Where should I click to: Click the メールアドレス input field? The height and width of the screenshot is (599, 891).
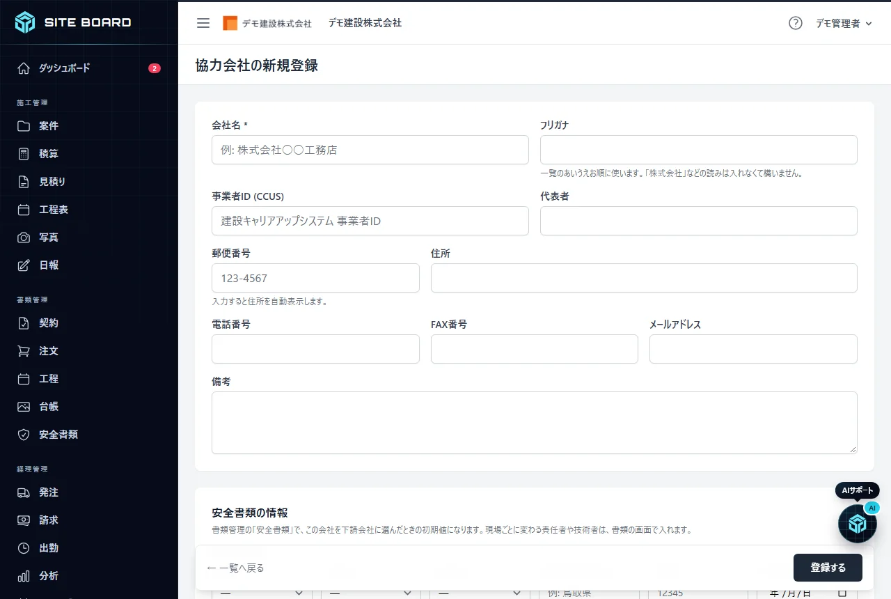click(x=753, y=349)
